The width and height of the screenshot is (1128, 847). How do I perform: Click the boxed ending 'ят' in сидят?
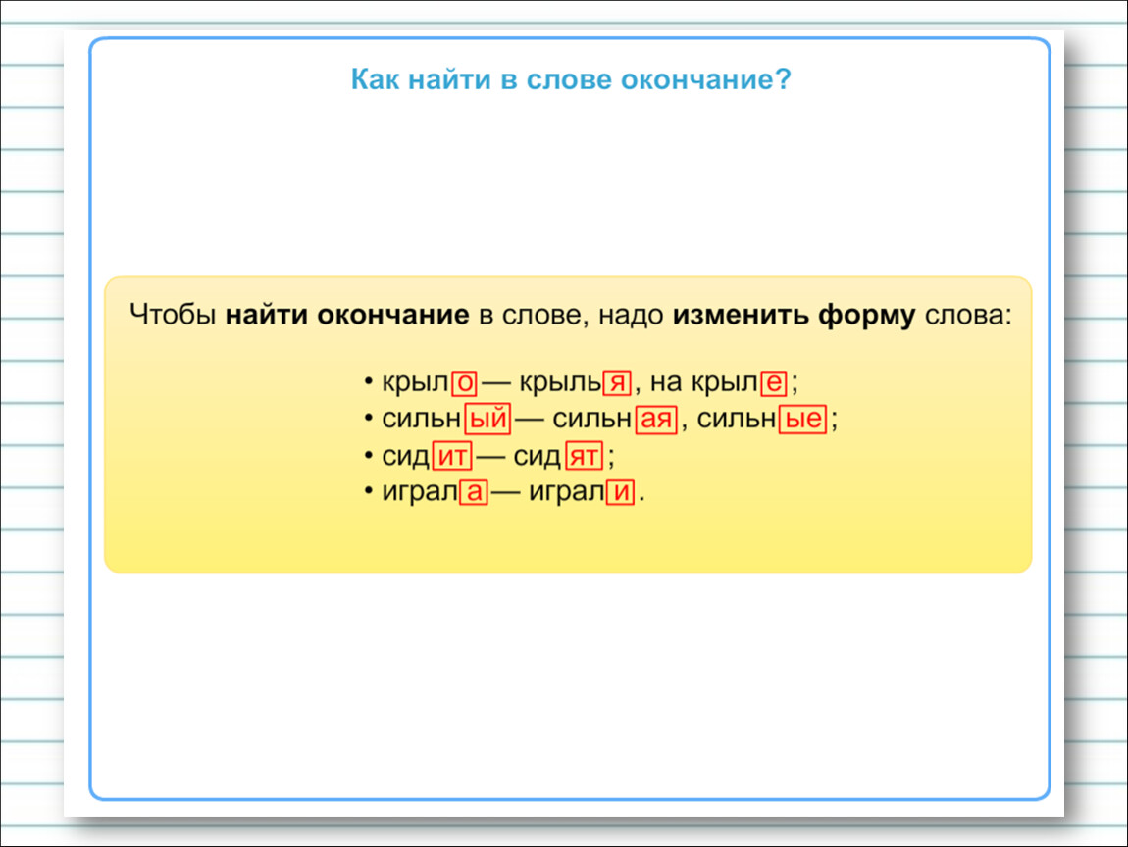[x=585, y=456]
